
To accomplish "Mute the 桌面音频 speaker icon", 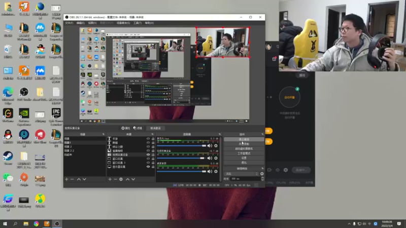I will point(210,171).
